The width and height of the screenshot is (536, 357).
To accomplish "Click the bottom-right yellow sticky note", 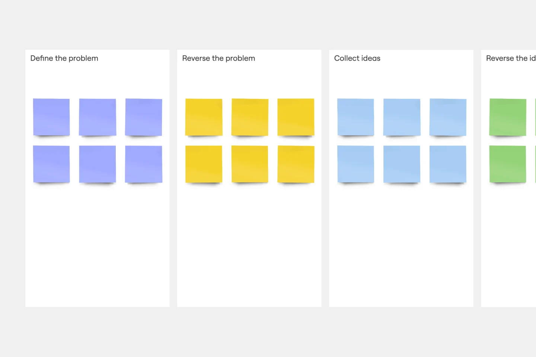I will (296, 164).
